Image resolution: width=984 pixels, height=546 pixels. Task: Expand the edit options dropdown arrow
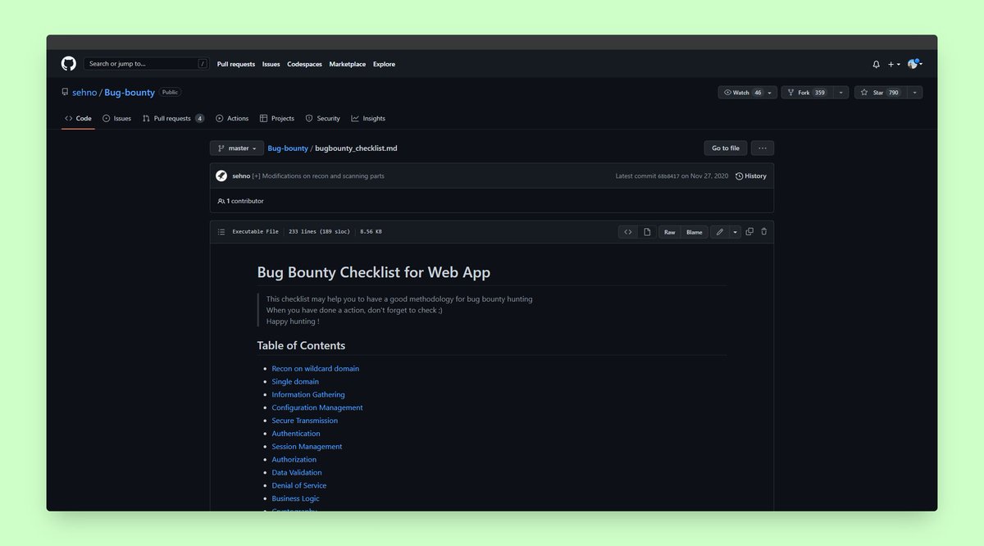736,232
